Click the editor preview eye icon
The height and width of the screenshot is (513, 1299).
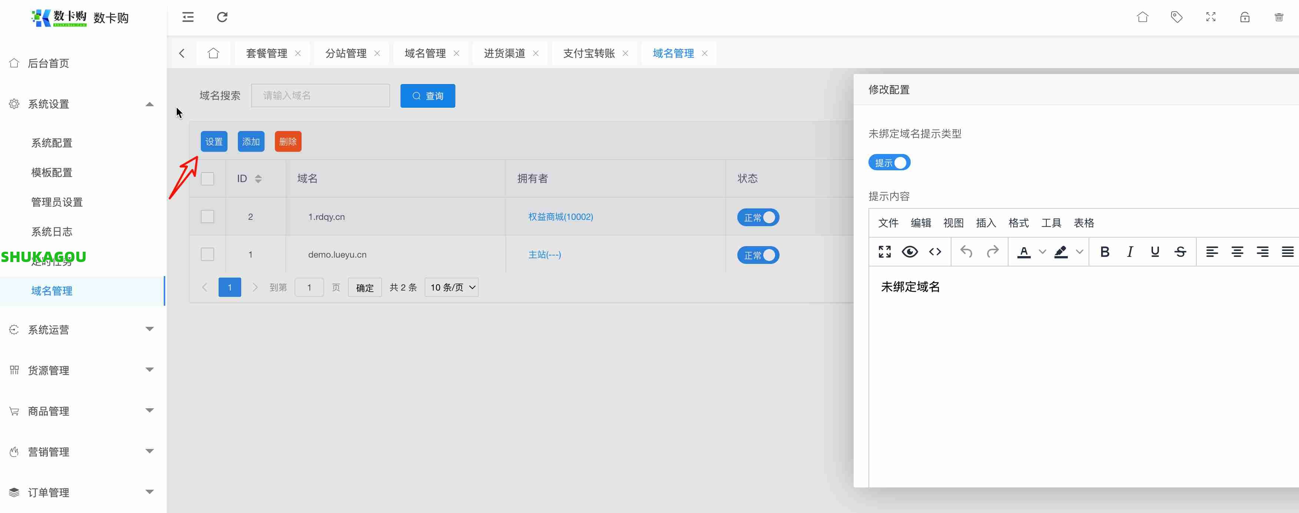tap(910, 251)
